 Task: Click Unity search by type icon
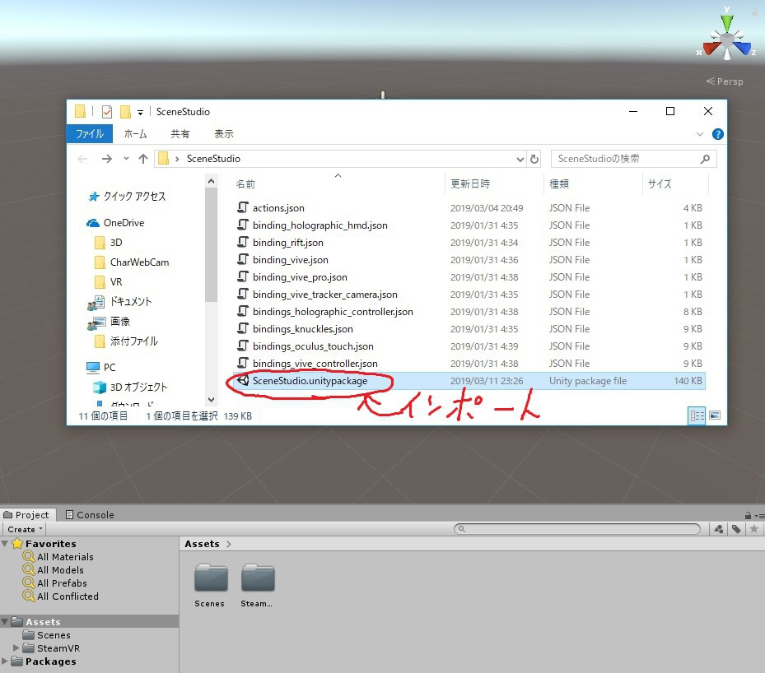[x=719, y=529]
